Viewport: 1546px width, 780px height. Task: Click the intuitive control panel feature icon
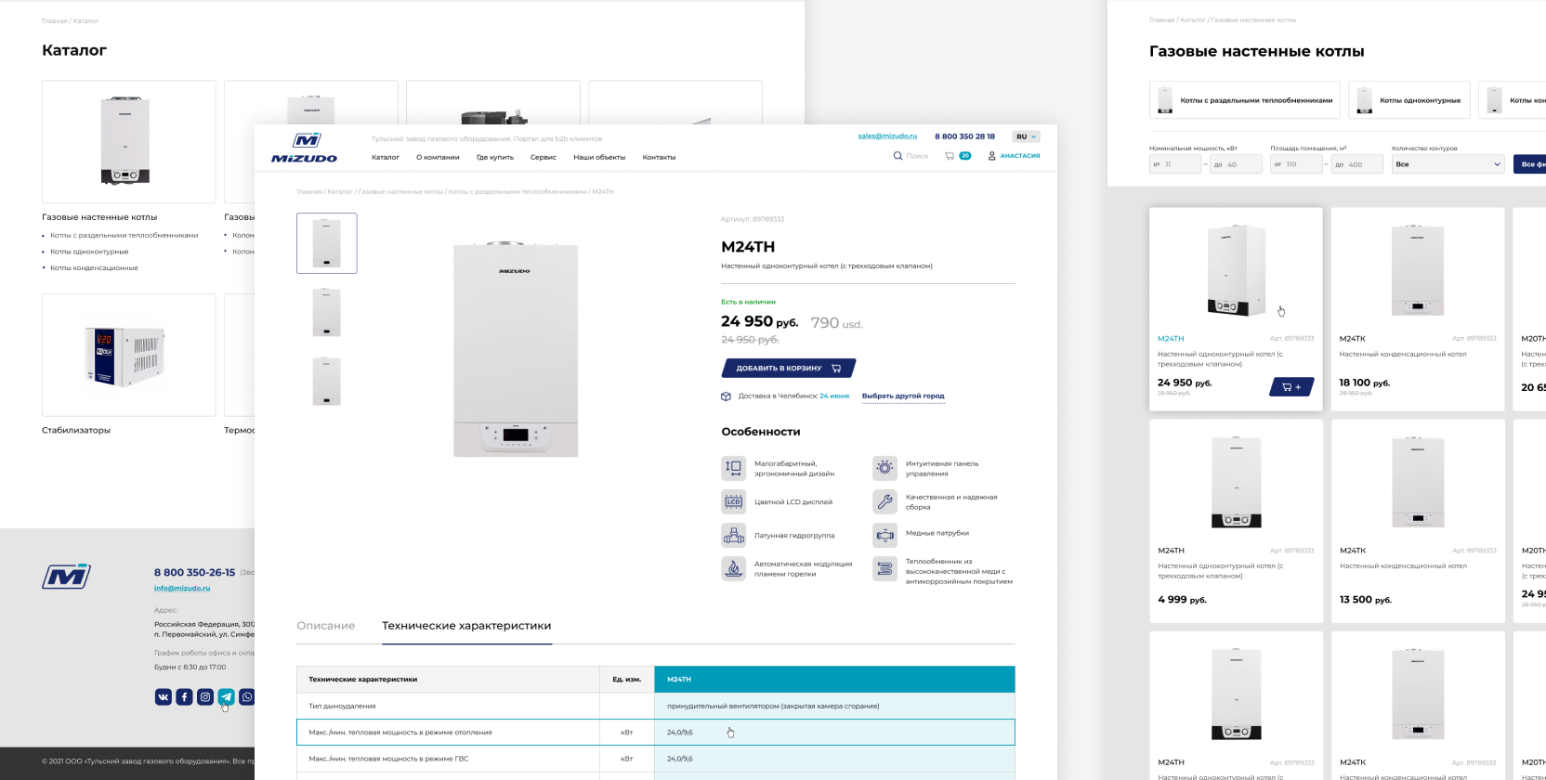click(x=885, y=468)
